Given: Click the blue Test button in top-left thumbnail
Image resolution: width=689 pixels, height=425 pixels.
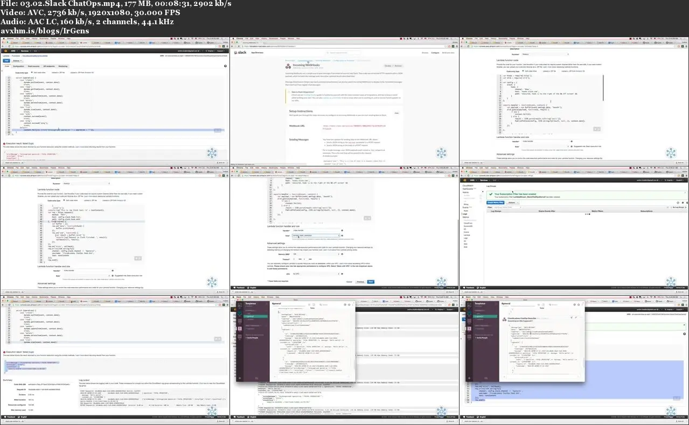Looking at the screenshot, I should (6, 61).
